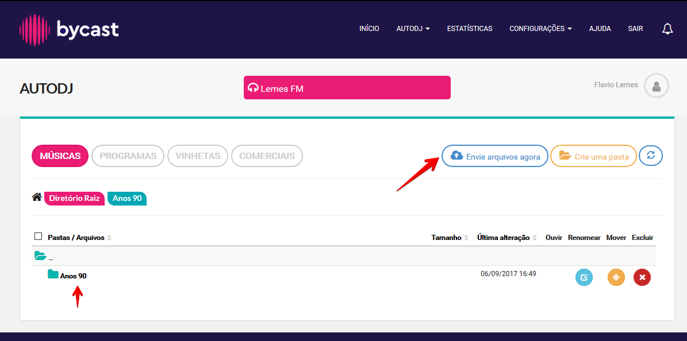Click the date 06/09/2017 16:49
The image size is (687, 341).
tap(508, 274)
